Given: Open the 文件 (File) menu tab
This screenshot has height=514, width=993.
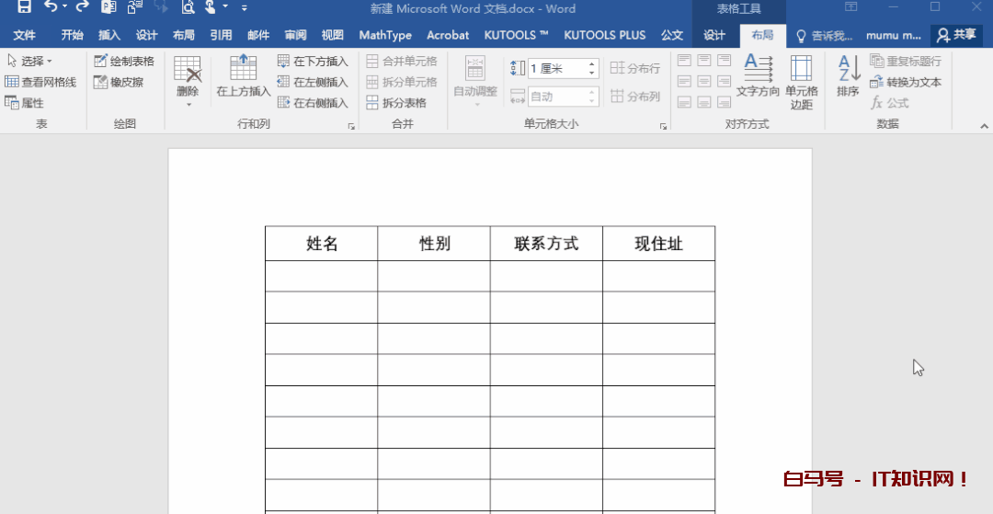Looking at the screenshot, I should click(x=24, y=35).
